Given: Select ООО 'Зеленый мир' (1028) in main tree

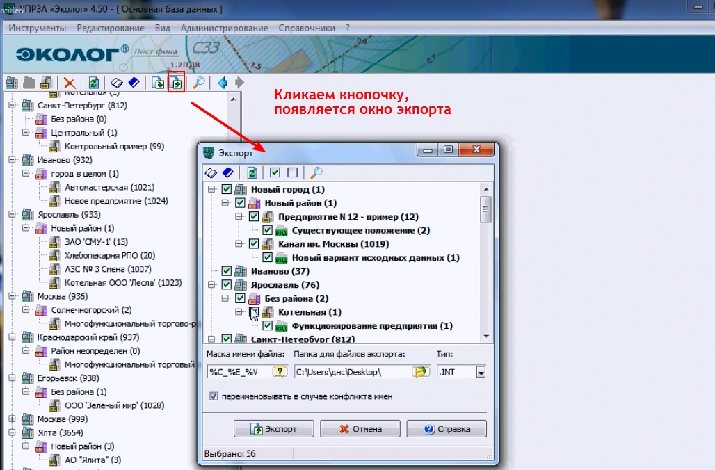Looking at the screenshot, I should [x=115, y=405].
